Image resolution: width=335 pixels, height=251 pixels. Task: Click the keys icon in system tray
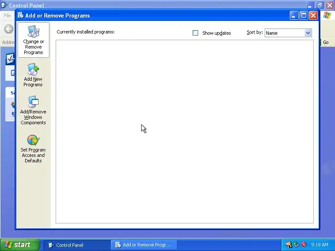click(x=289, y=245)
